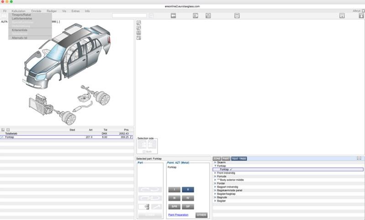Expand the Bagdør tree node
The width and height of the screenshot is (365, 220).
click(215, 201)
